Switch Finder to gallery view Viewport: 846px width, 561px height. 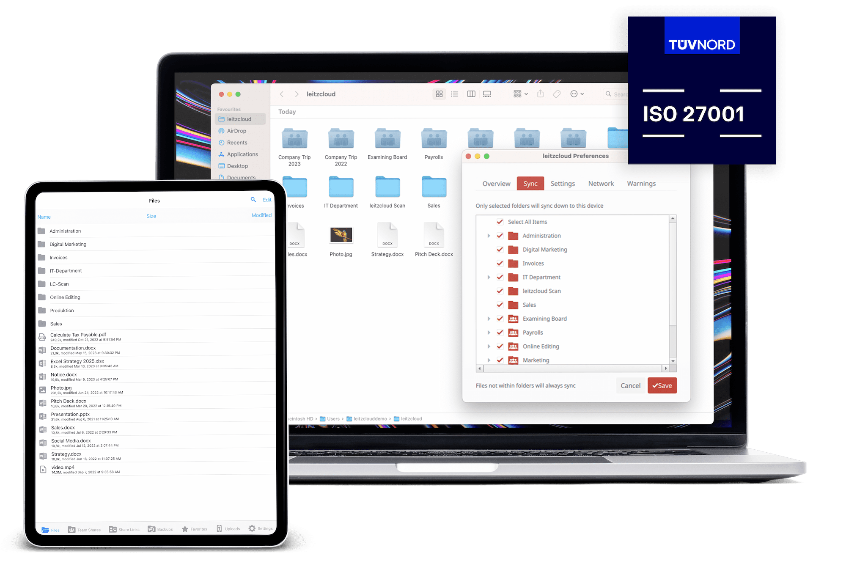pyautogui.click(x=487, y=94)
